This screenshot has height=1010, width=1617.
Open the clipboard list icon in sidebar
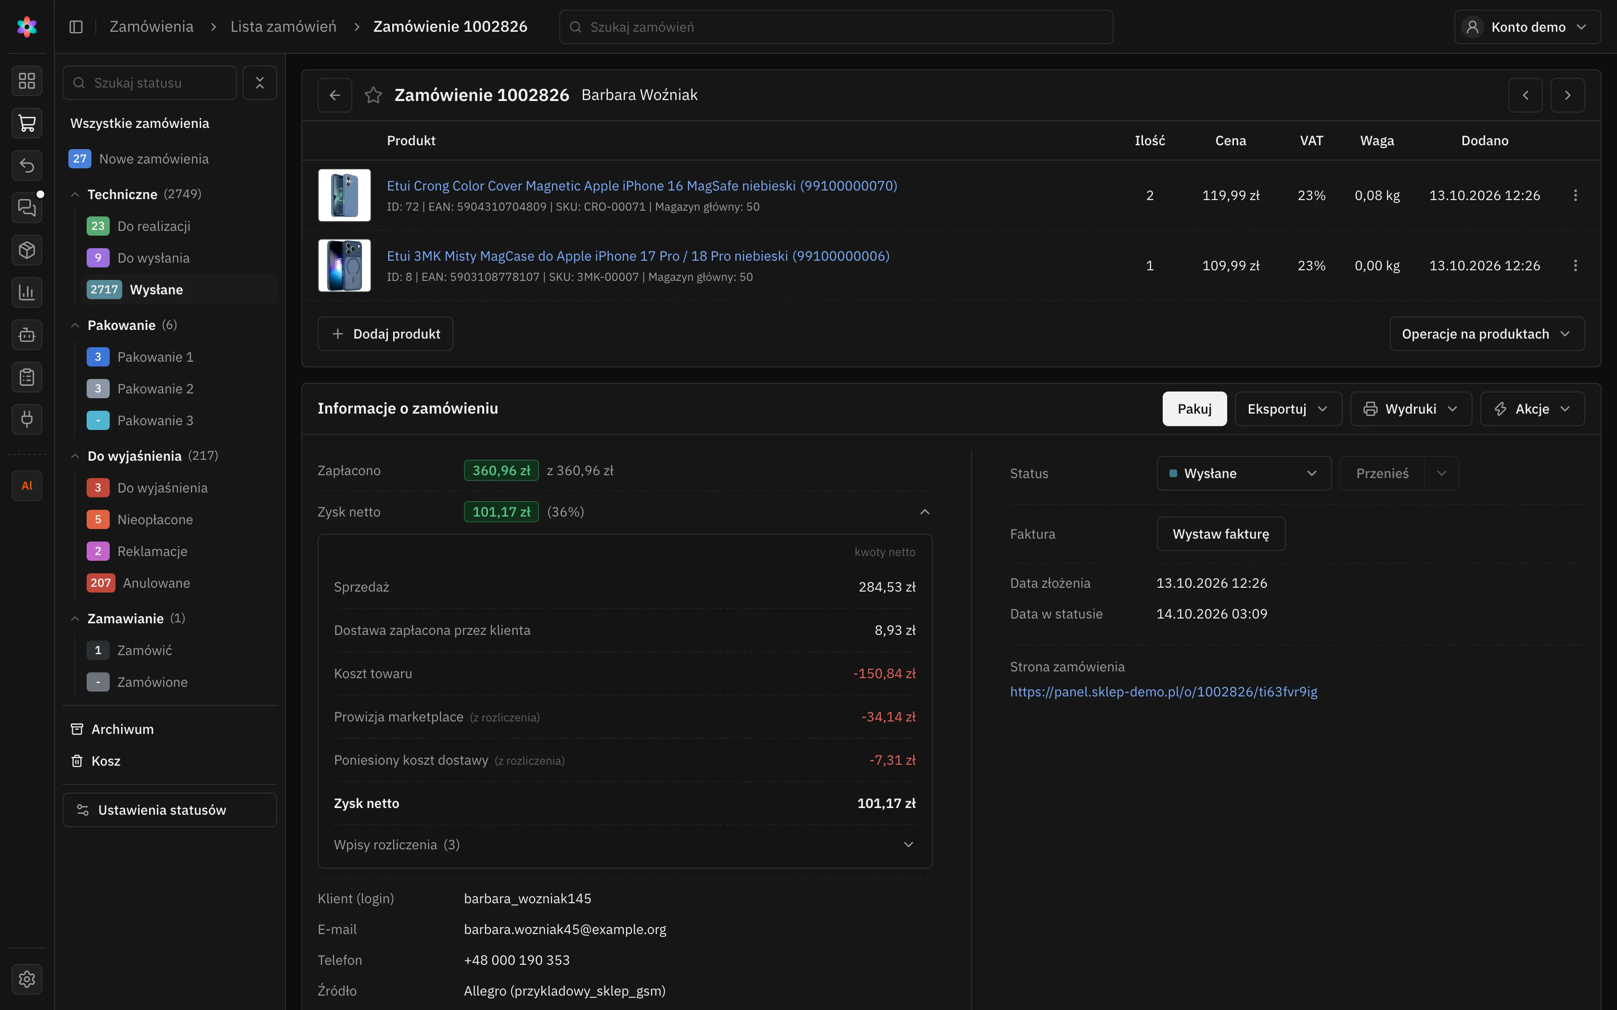coord(27,377)
